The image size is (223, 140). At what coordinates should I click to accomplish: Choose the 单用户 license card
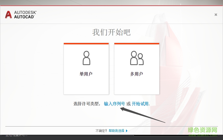[86, 69]
